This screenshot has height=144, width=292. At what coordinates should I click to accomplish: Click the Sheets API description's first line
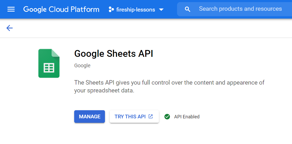[x=169, y=83]
